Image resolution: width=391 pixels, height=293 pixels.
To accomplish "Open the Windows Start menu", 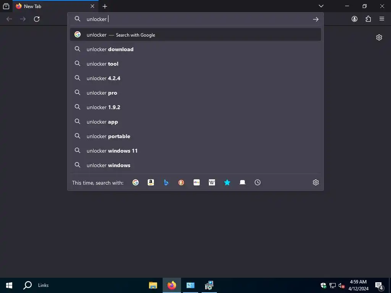I will coord(9,285).
